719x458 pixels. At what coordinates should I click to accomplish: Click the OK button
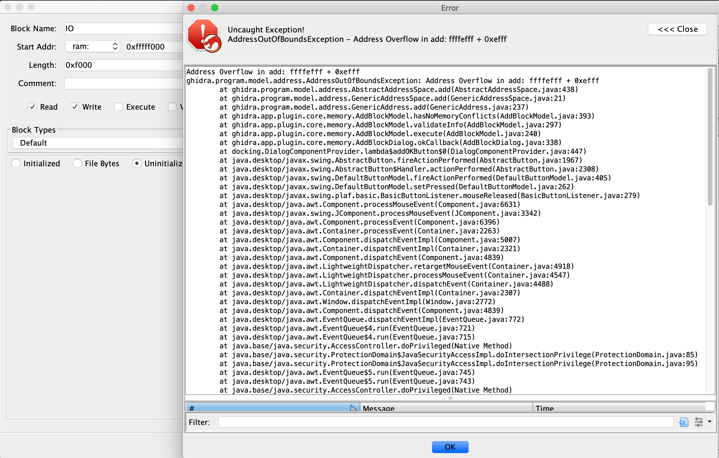click(450, 447)
